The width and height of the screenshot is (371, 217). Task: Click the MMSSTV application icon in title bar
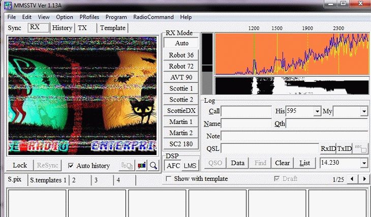pos(8,5)
